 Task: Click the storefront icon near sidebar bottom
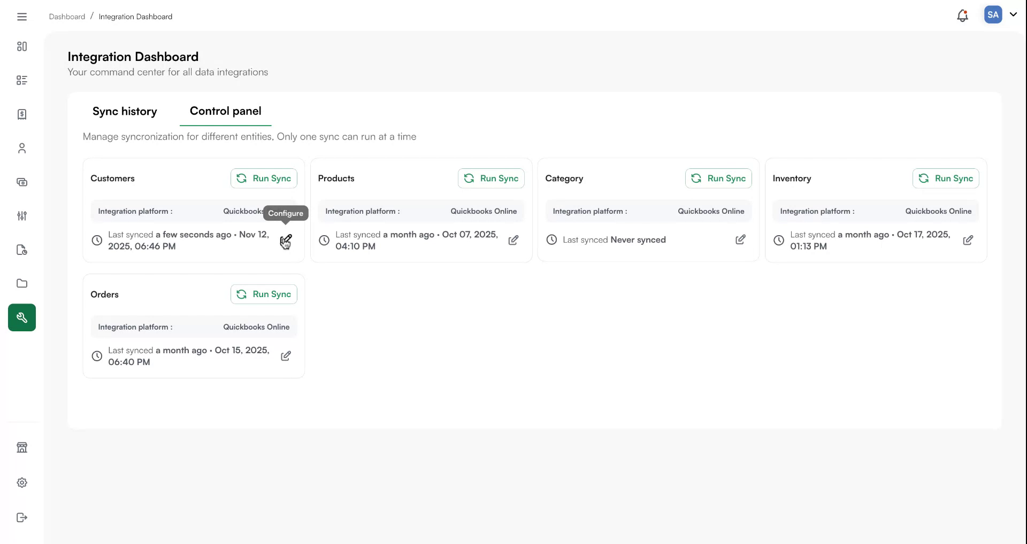click(x=22, y=447)
